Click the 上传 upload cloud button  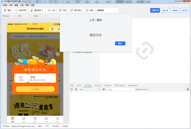click(51, 10)
